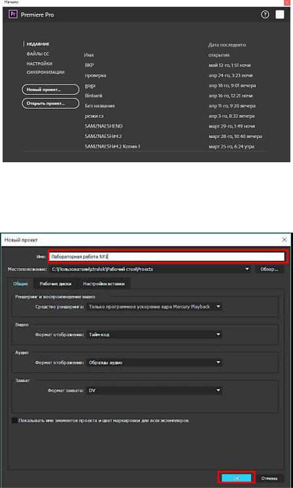Switch to the Рабочие диски tab
293x488 pixels.
[56, 284]
